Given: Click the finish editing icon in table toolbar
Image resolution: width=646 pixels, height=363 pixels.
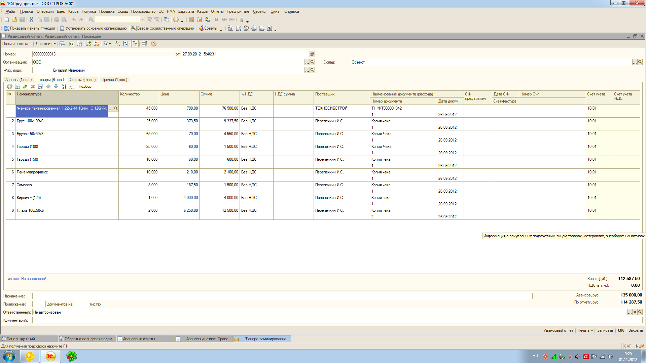Looking at the screenshot, I should point(41,87).
